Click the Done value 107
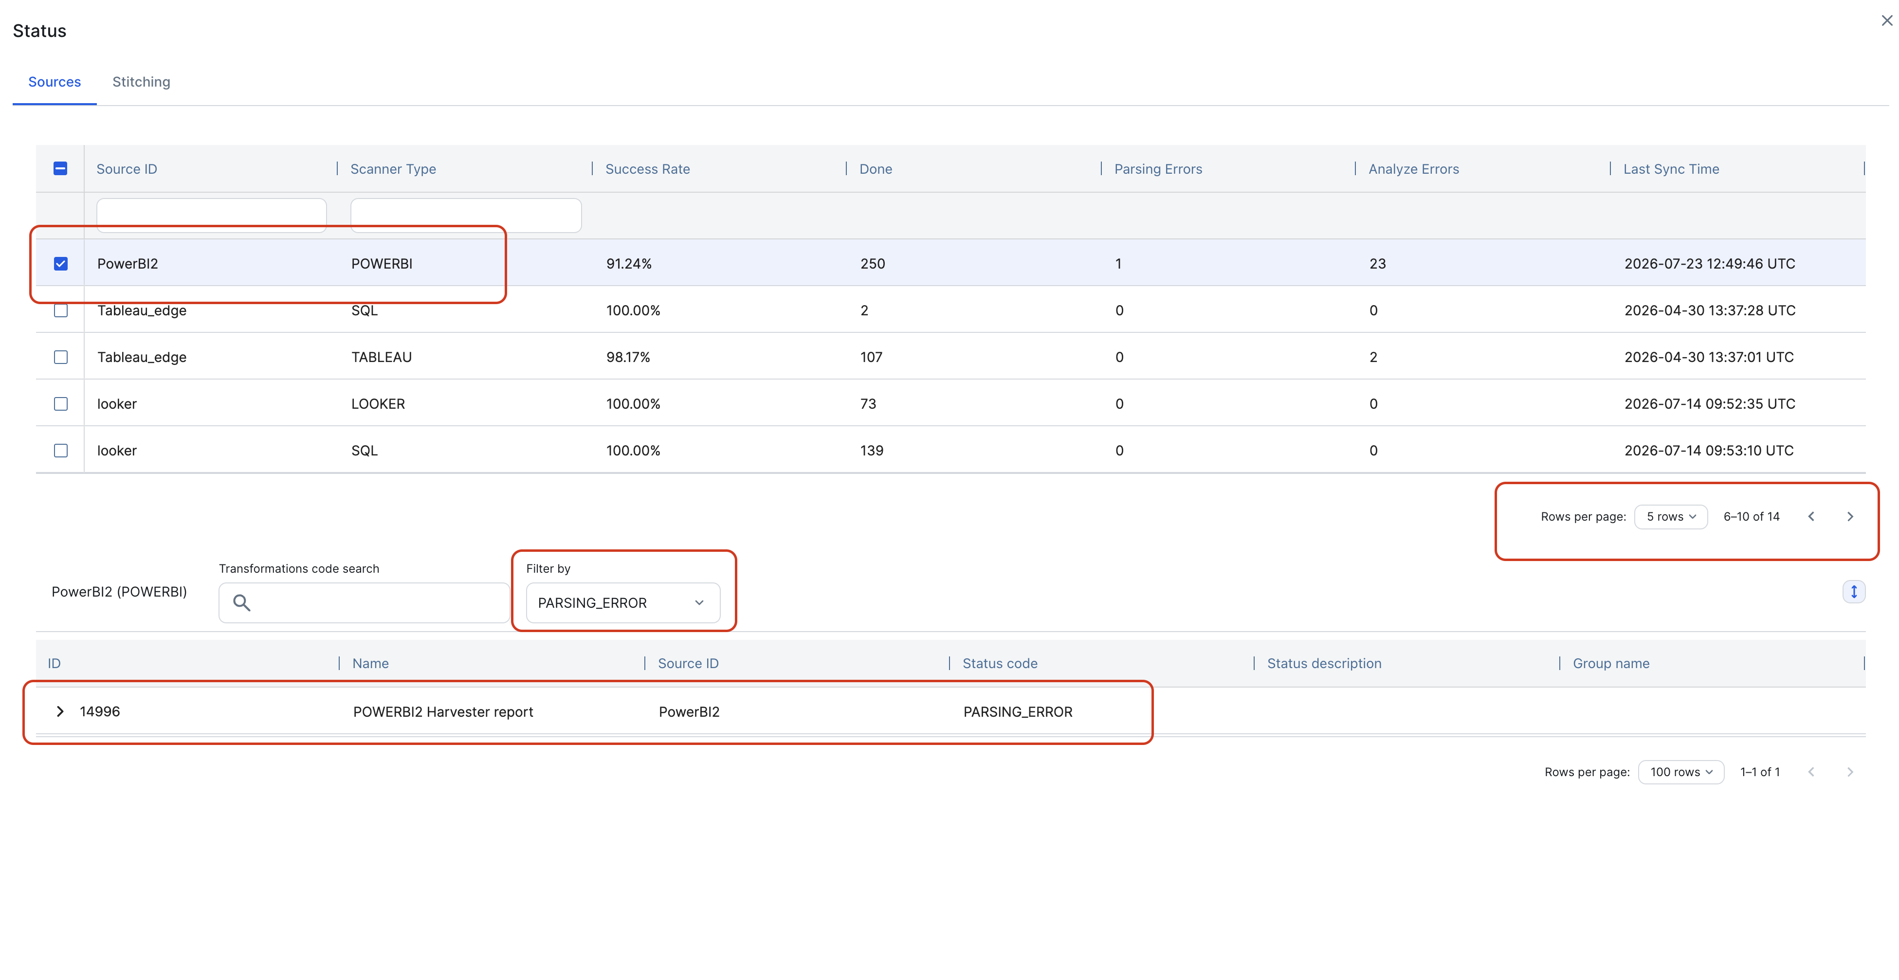This screenshot has height=980, width=1899. [871, 357]
